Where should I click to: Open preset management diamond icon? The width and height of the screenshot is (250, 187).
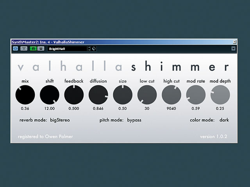[x=94, y=49]
